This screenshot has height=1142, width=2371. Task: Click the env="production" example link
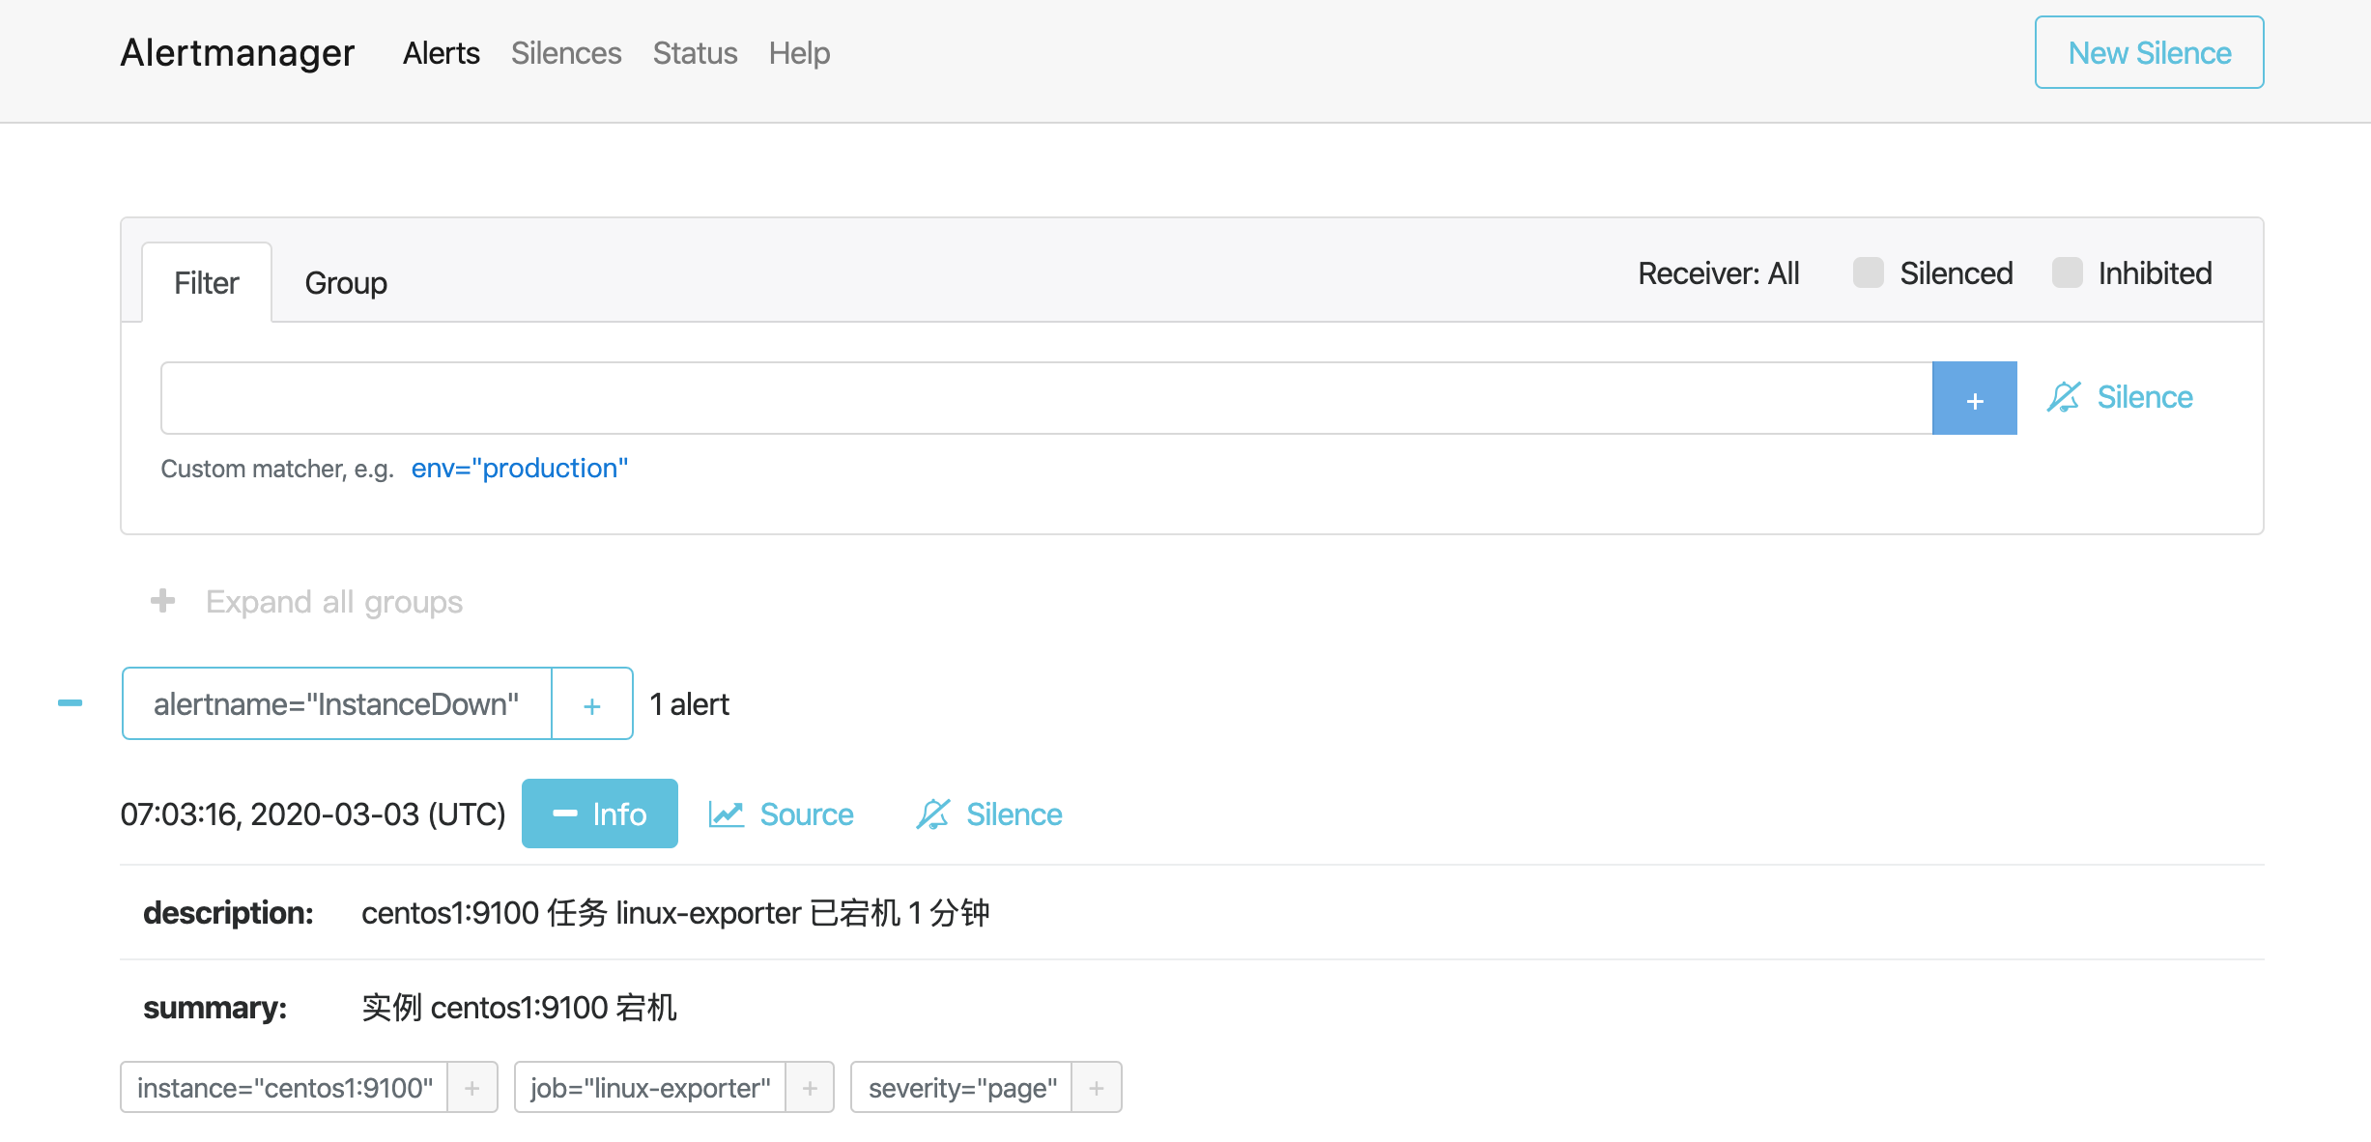(520, 469)
